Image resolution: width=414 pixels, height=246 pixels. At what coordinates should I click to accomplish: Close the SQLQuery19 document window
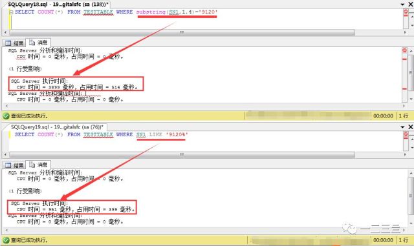(411, 127)
